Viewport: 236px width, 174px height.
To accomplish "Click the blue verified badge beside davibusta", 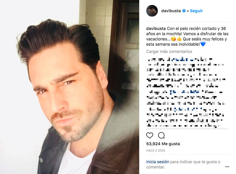I will [x=184, y=11].
